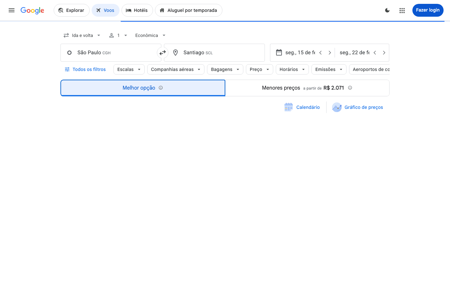This screenshot has height=289, width=450.
Task: Click the Google logo
Action: 32,11
